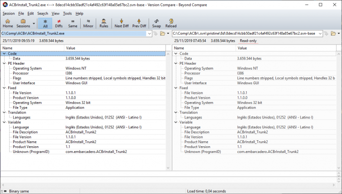Collapse the right pane Fixed node
Image resolution: width=342 pixels, height=194 pixels.
tap(176, 88)
